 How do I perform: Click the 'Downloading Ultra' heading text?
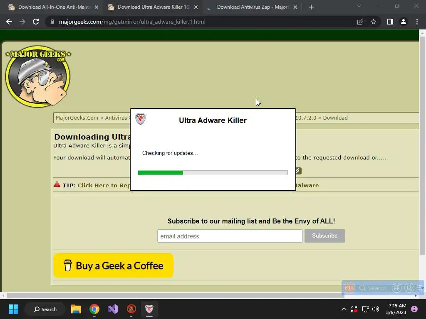92,137
